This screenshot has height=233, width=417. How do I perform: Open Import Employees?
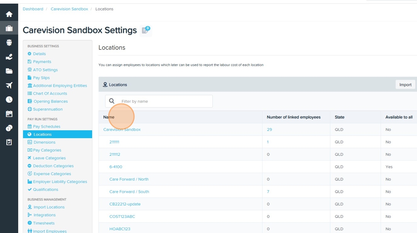pos(50,231)
